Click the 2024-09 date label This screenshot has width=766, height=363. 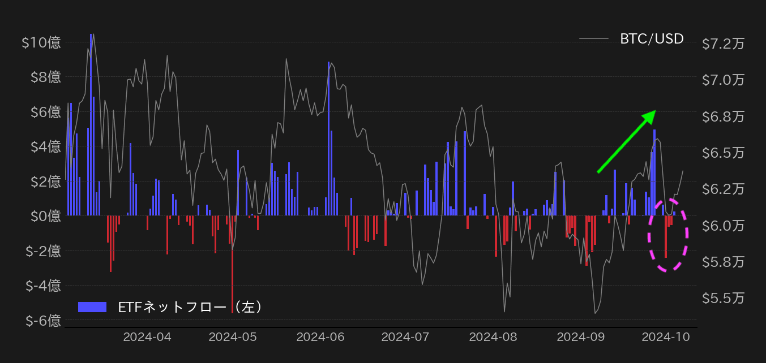[x=581, y=337]
